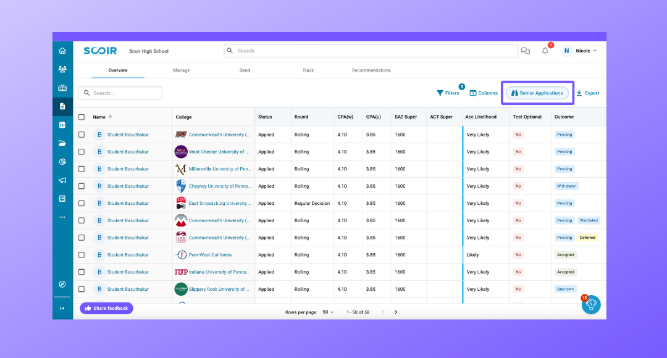The image size is (667, 358).
Task: Check the Cheyney University row checkbox
Action: click(82, 186)
